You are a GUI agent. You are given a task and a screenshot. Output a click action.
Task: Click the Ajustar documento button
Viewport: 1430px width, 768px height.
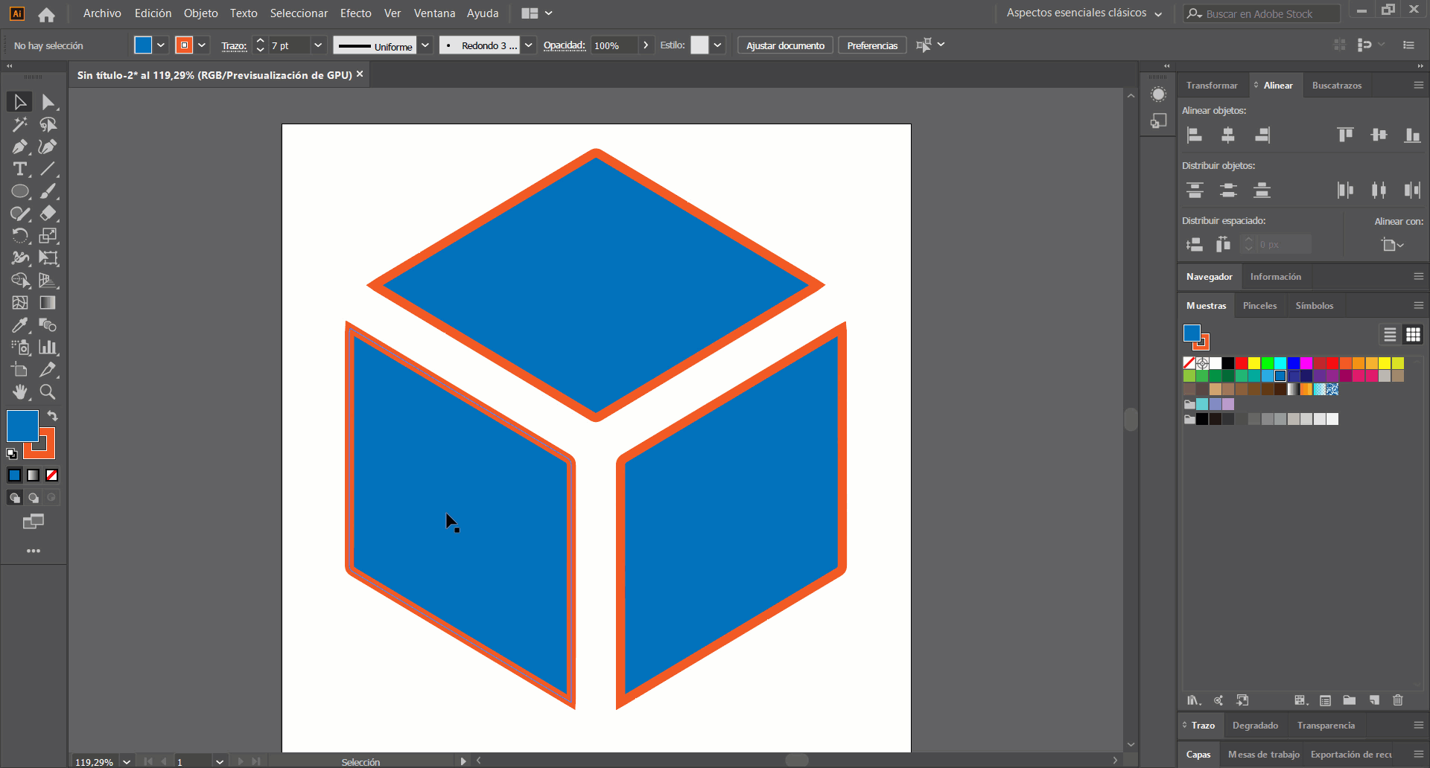(x=785, y=45)
